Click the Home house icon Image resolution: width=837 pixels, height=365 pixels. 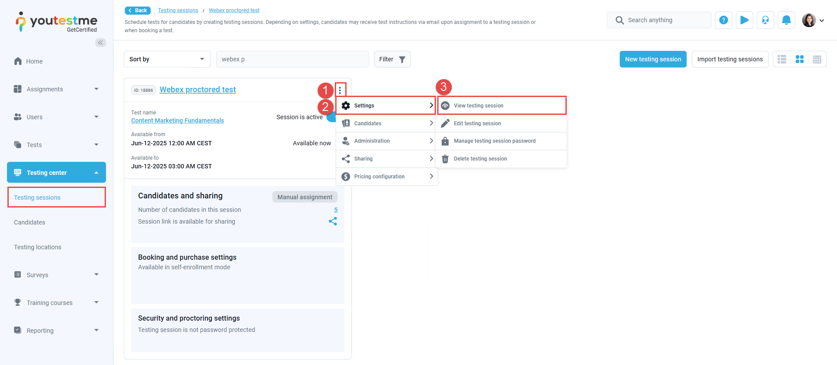(18, 61)
